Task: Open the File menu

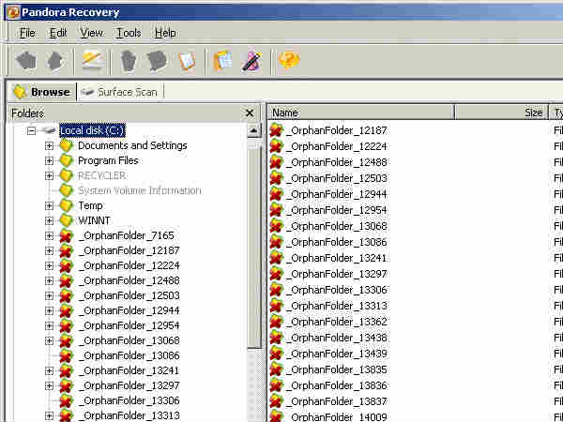Action: pyautogui.click(x=27, y=33)
